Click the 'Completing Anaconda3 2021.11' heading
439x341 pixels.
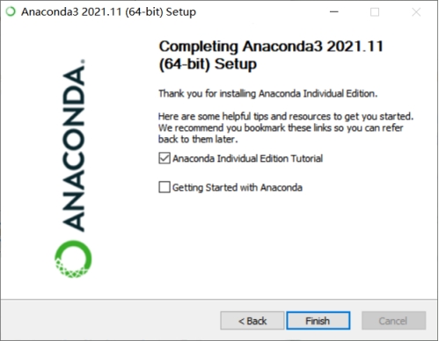coord(271,47)
